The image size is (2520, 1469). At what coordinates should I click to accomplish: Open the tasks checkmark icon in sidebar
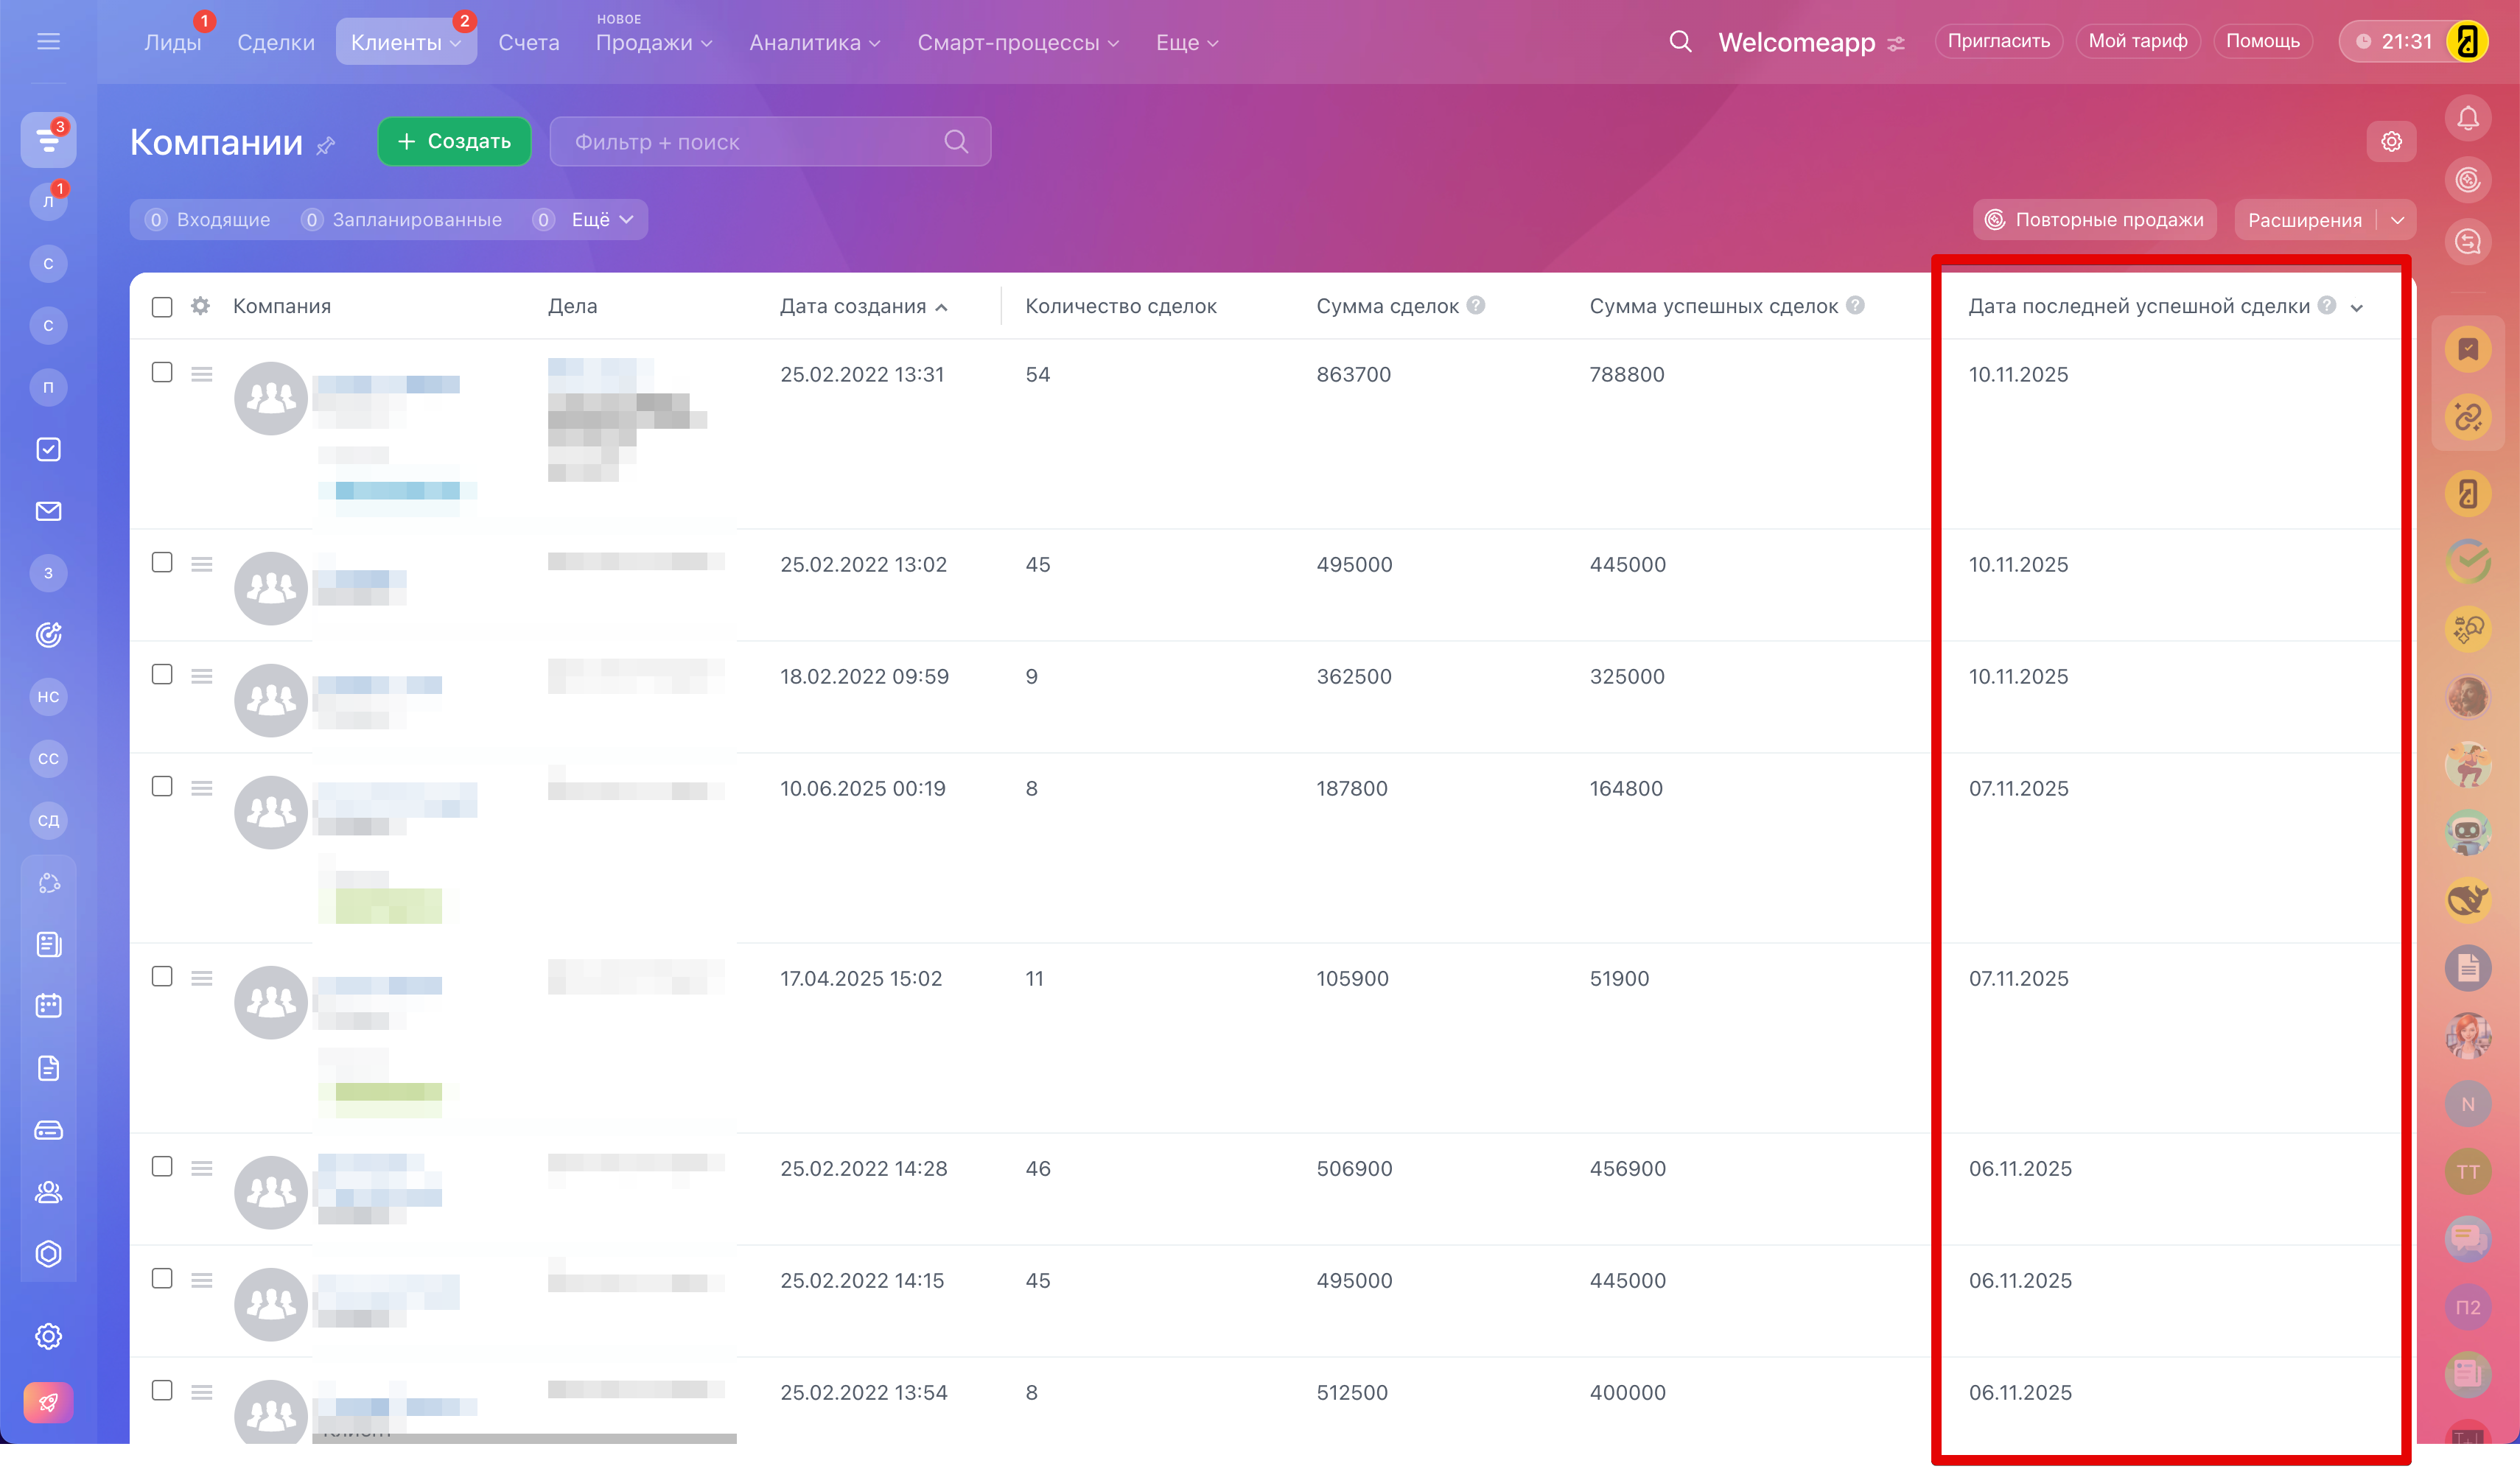pos(48,449)
